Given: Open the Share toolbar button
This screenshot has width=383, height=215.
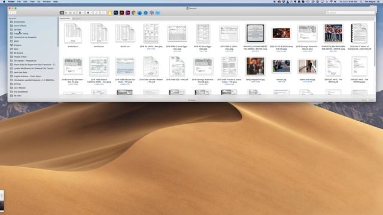Looking at the screenshot, I should (97, 13).
